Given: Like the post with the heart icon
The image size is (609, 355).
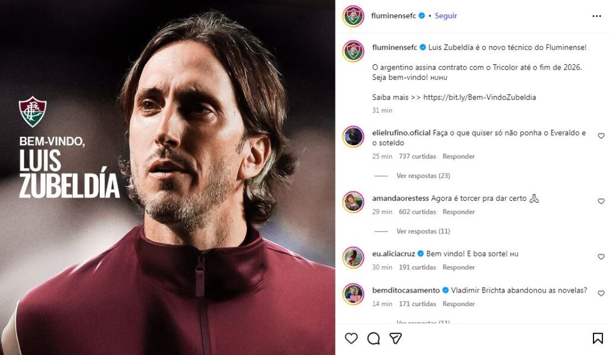Looking at the screenshot, I should (x=351, y=338).
